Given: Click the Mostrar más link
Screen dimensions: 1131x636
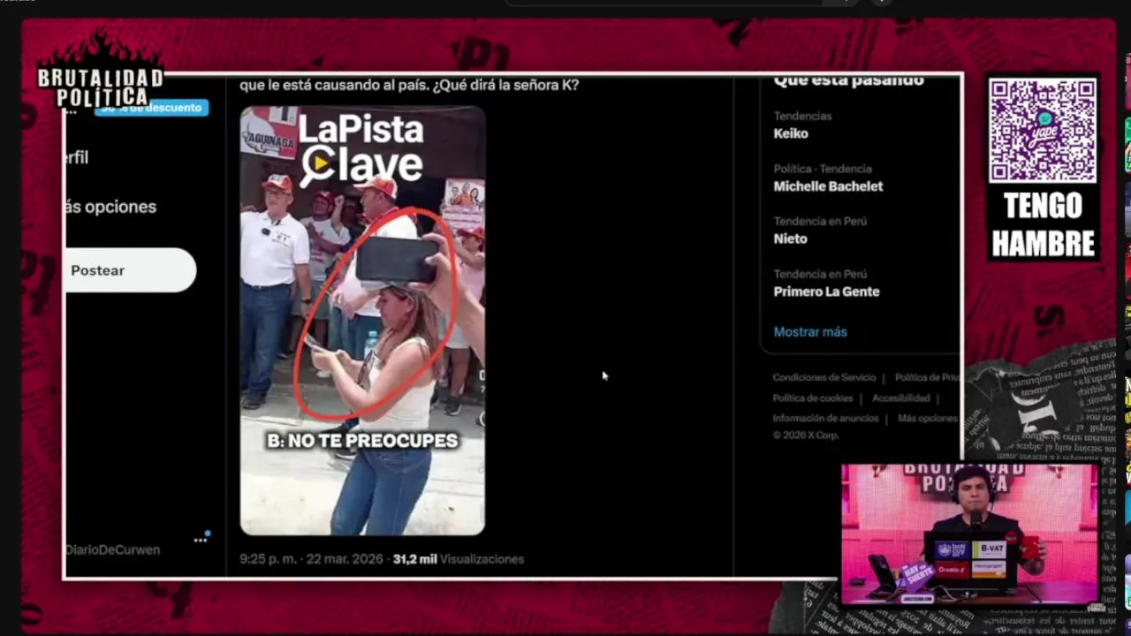Looking at the screenshot, I should point(810,332).
